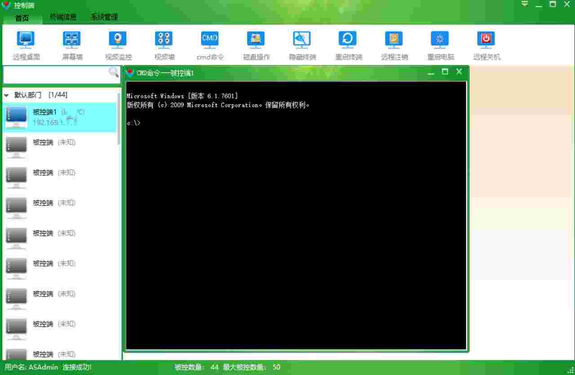Click the magnifier icon in the search box

[114, 72]
